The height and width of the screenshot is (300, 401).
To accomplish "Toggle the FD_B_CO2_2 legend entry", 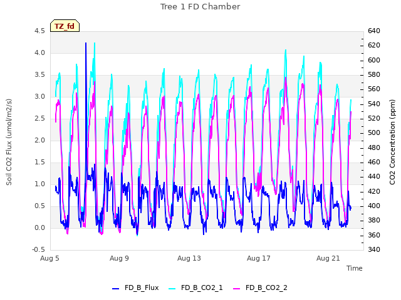I will coord(261,287).
